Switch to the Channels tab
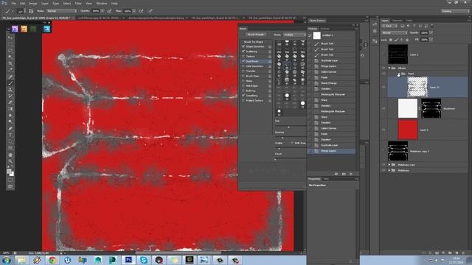The image size is (472, 265). click(397, 21)
